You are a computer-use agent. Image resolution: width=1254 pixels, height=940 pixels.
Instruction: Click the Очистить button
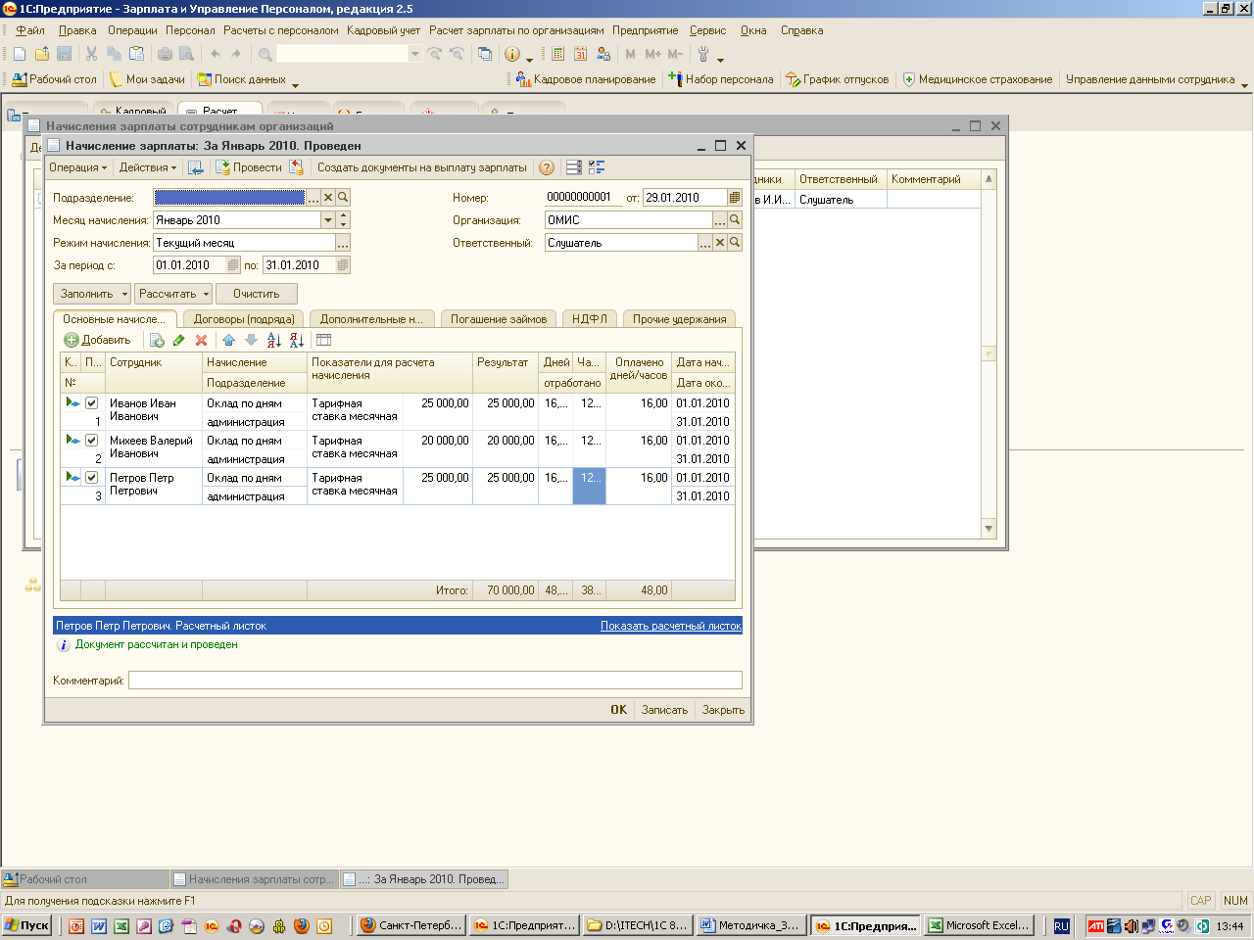click(256, 294)
